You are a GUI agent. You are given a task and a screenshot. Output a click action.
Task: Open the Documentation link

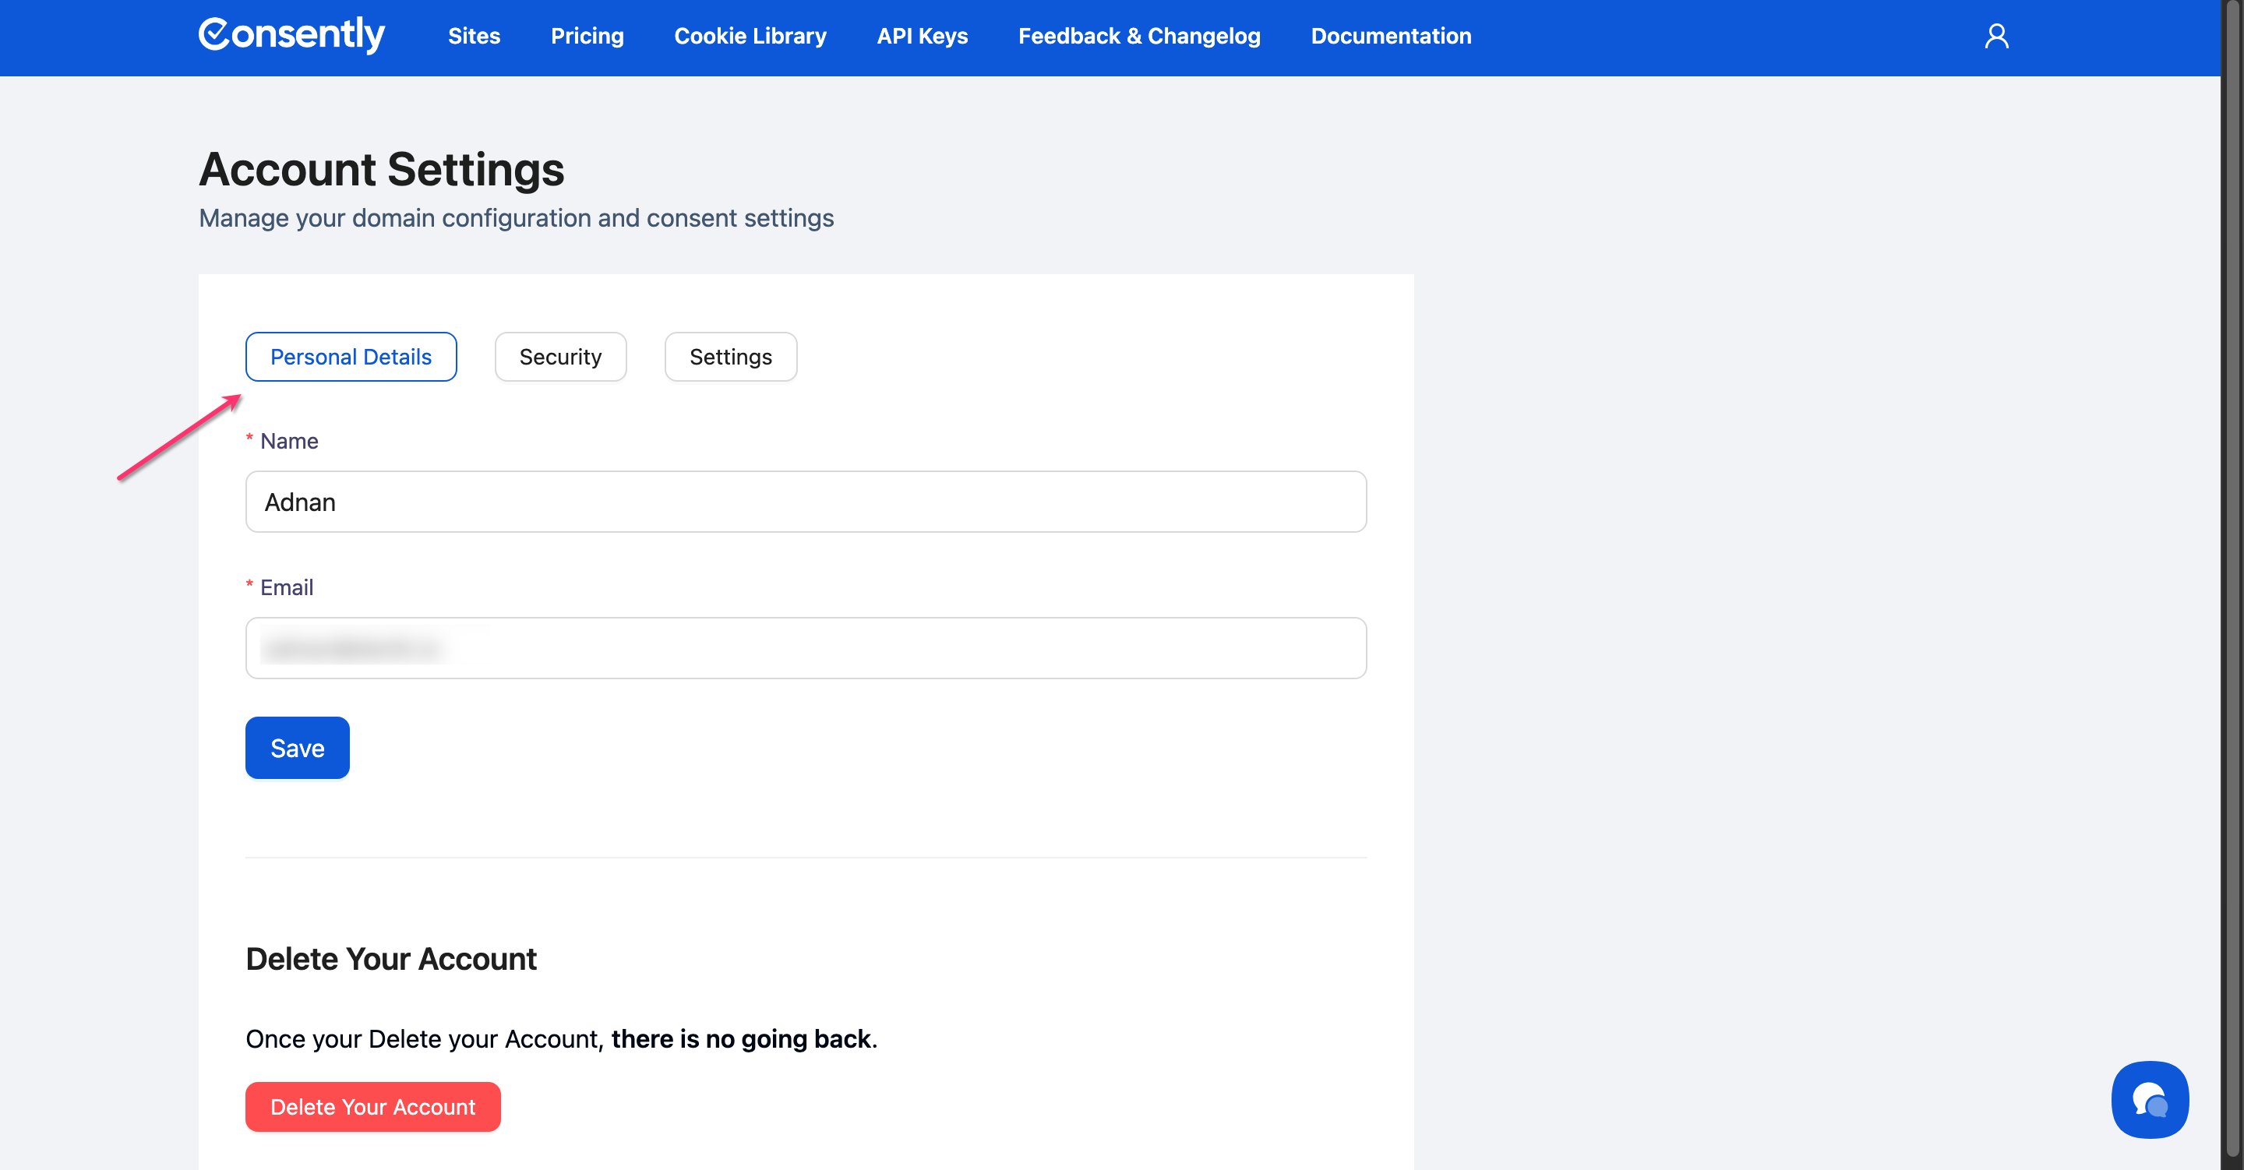coord(1390,37)
